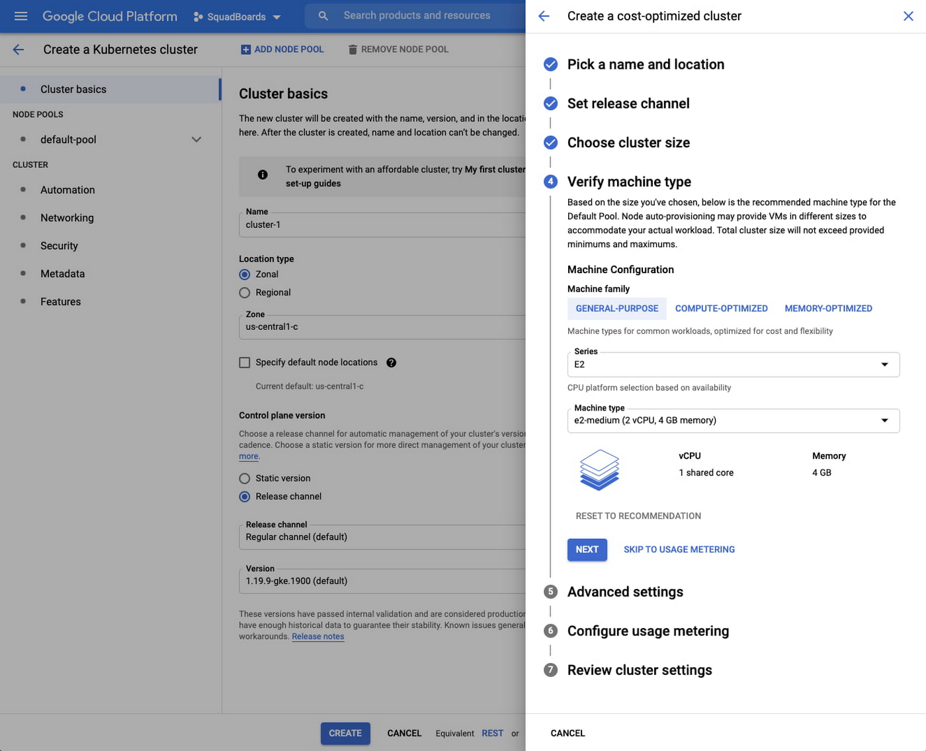Image resolution: width=926 pixels, height=751 pixels.
Task: Click Reset to Recommendation
Action: coord(638,516)
